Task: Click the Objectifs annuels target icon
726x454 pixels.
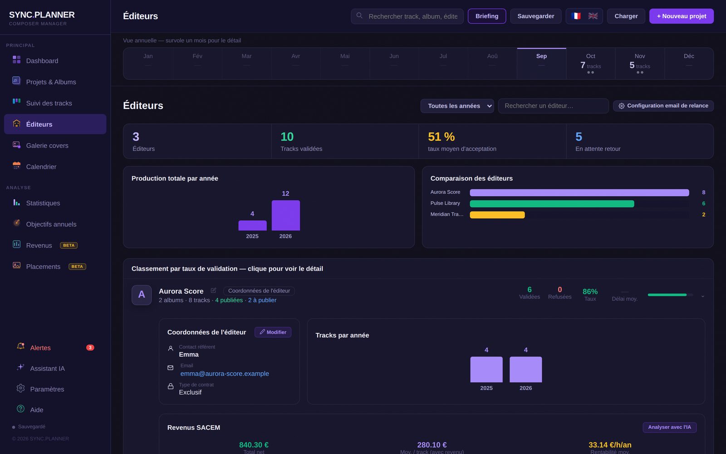Action: (x=16, y=223)
